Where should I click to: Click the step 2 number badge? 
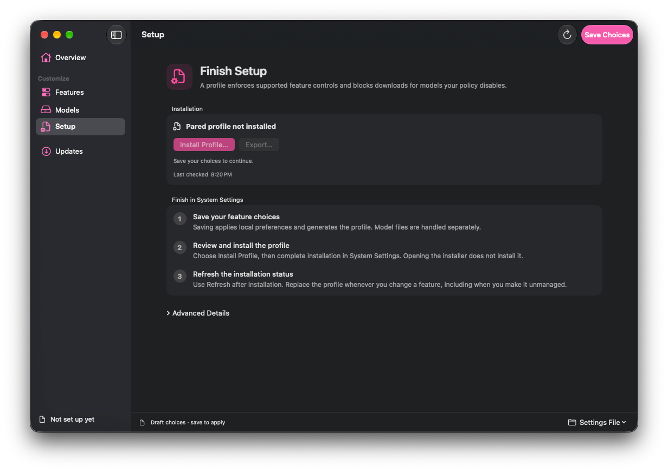click(x=180, y=248)
